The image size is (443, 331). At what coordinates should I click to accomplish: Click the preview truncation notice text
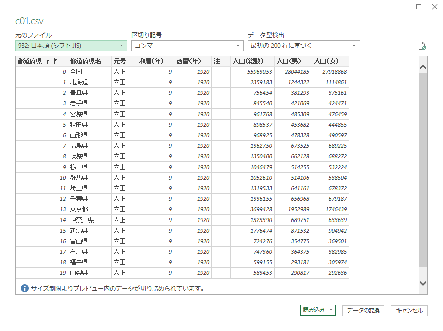(x=117, y=289)
